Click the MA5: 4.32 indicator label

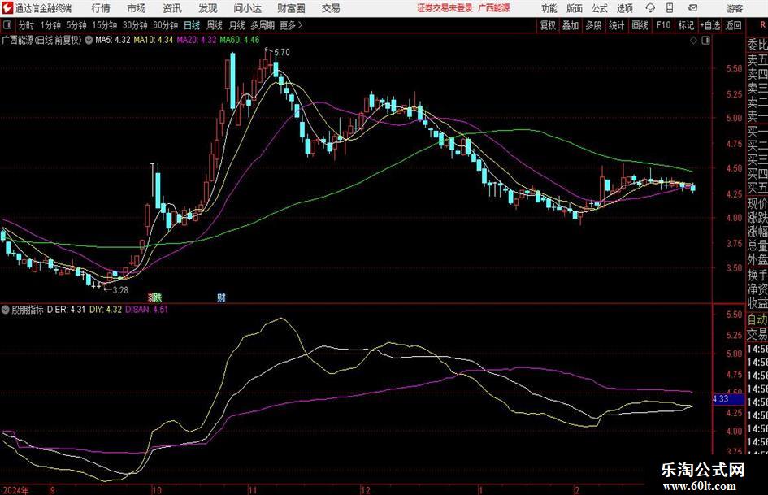[113, 40]
